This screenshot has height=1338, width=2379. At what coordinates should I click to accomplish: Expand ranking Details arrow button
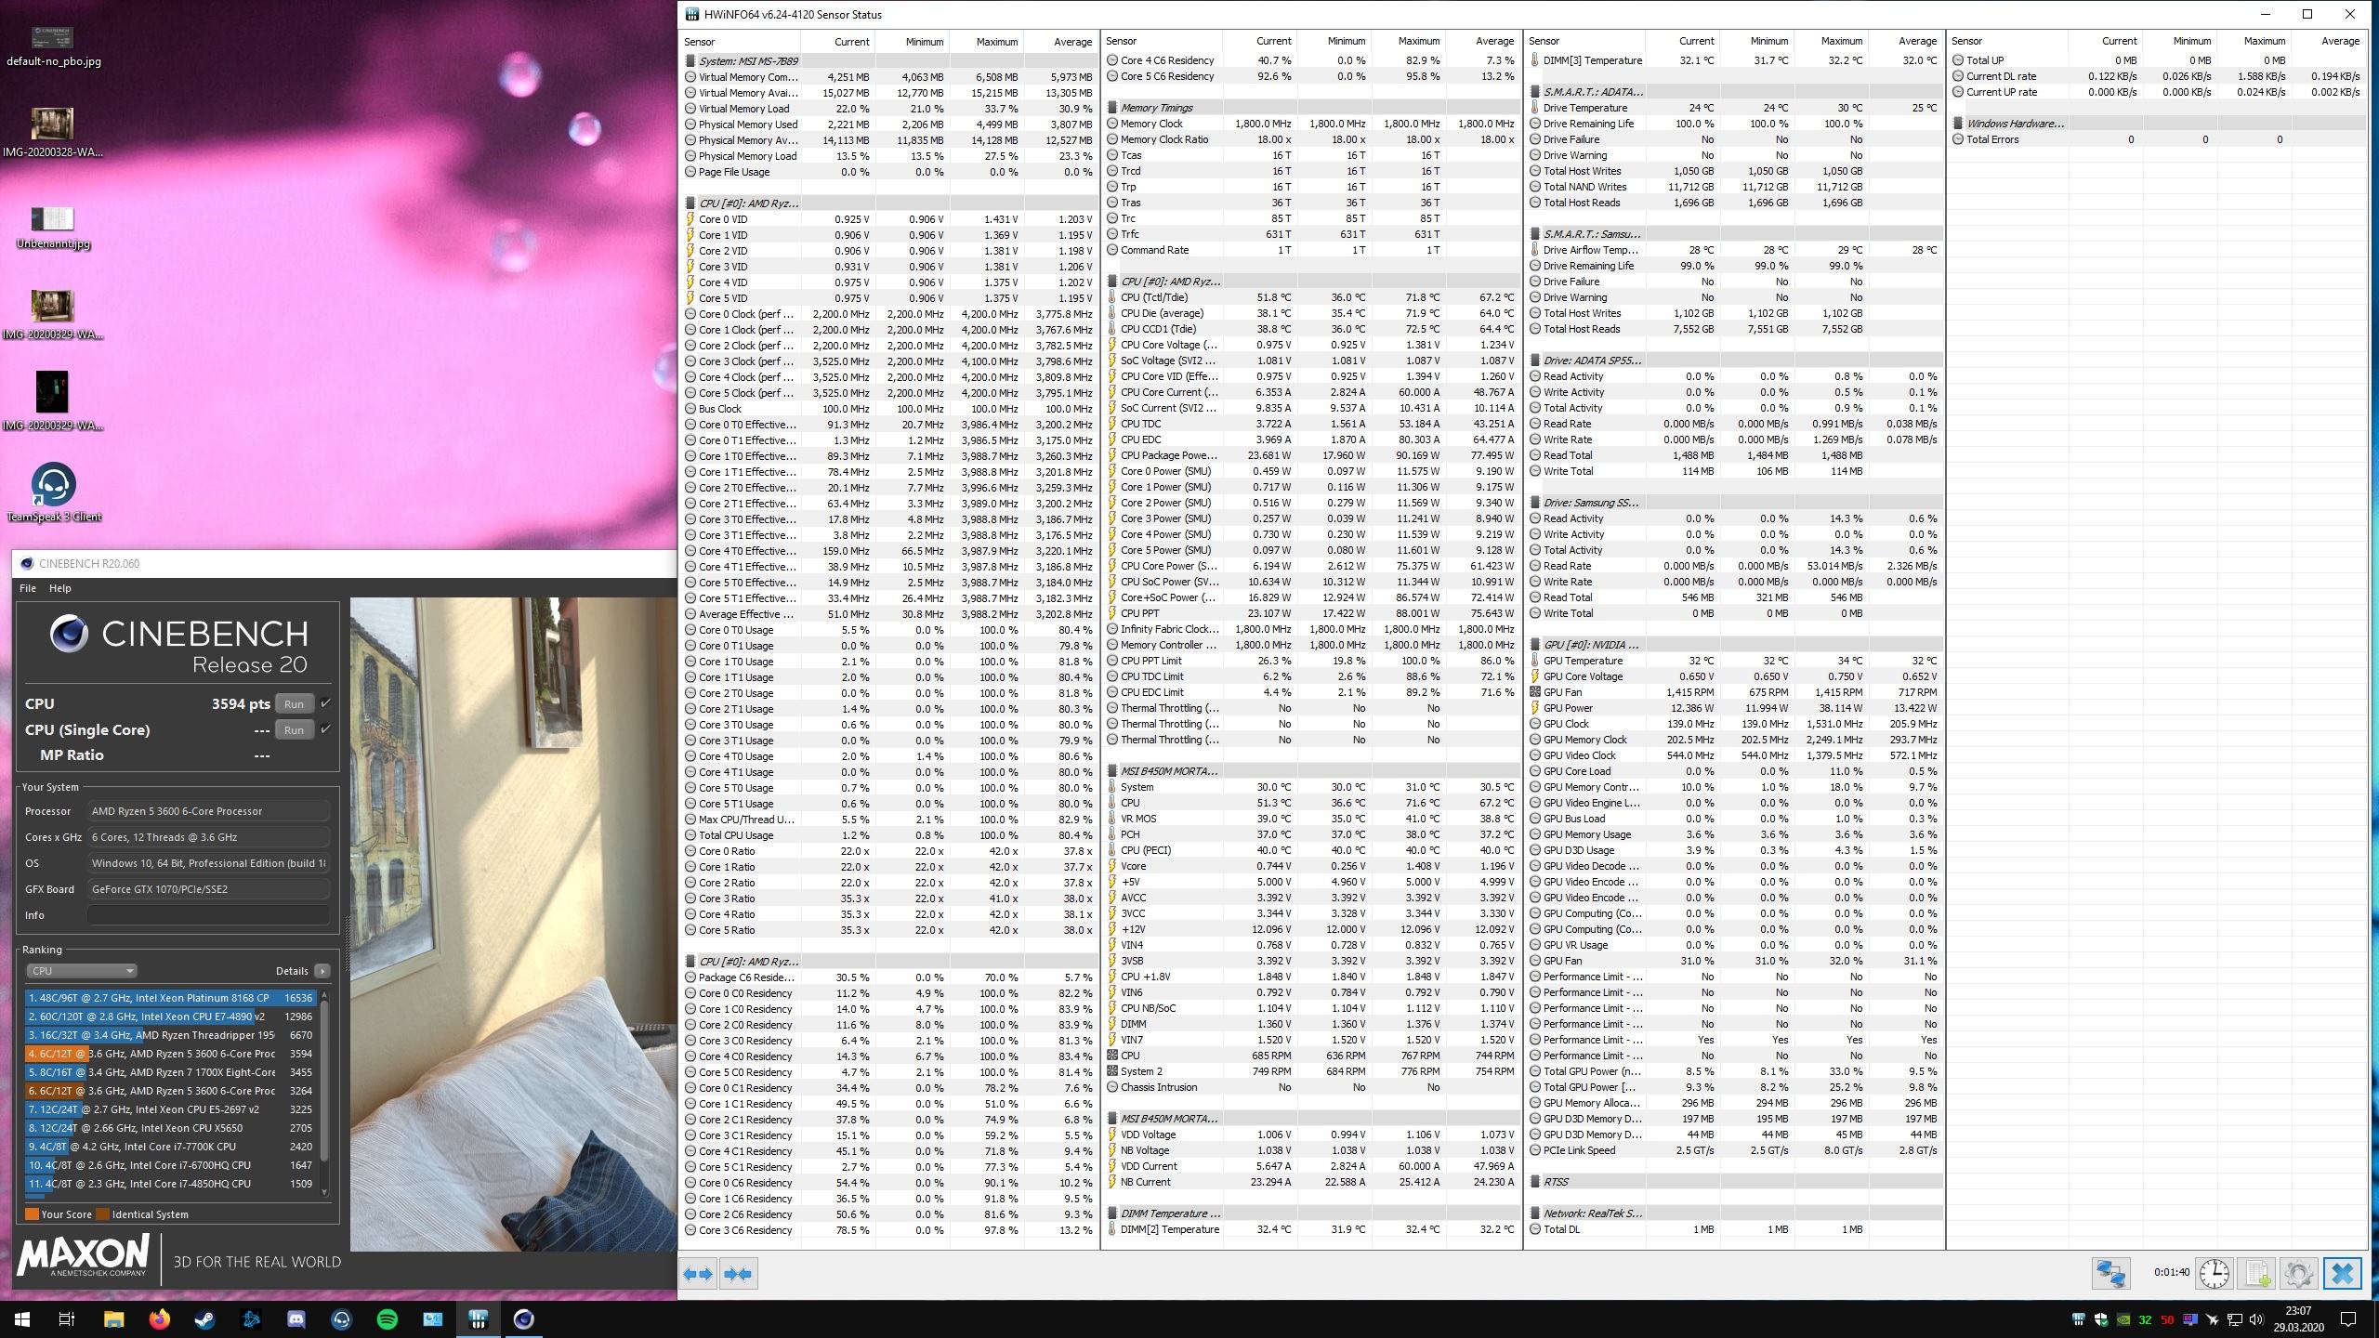click(322, 971)
